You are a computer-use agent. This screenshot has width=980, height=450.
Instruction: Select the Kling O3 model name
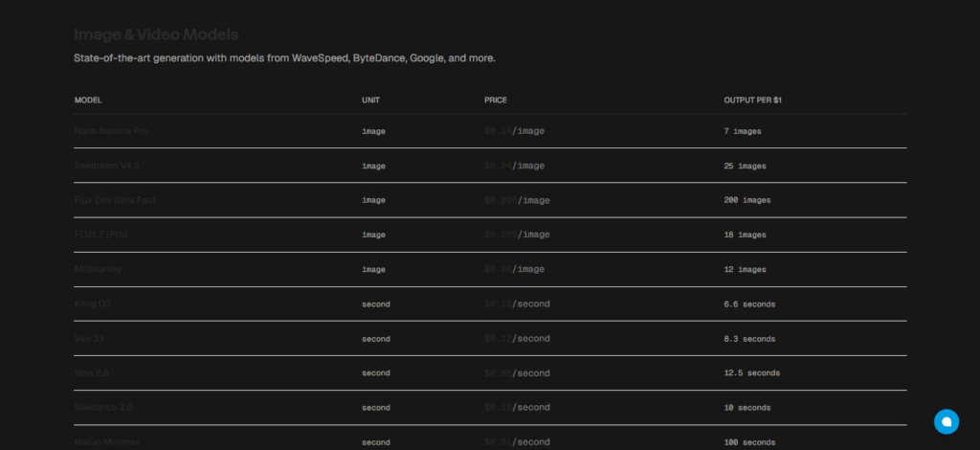click(x=94, y=304)
